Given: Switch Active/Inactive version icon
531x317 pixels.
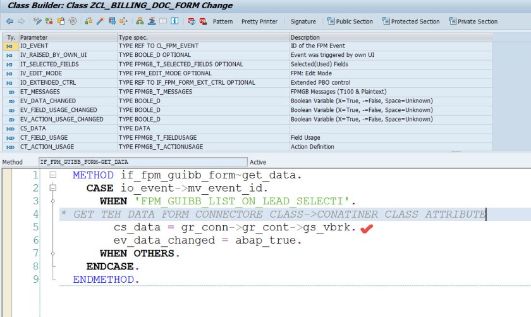Looking at the screenshot, I should pos(49,22).
